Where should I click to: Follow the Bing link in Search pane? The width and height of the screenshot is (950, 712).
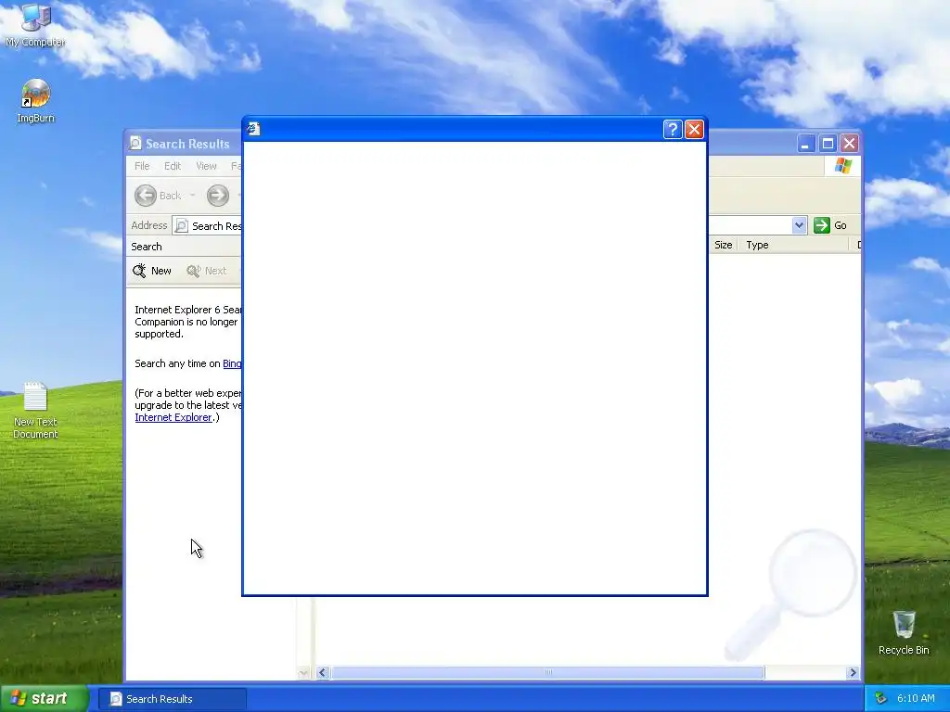[x=231, y=363]
